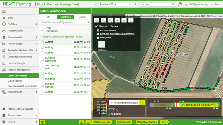Click the user profile icon

click(186, 4)
